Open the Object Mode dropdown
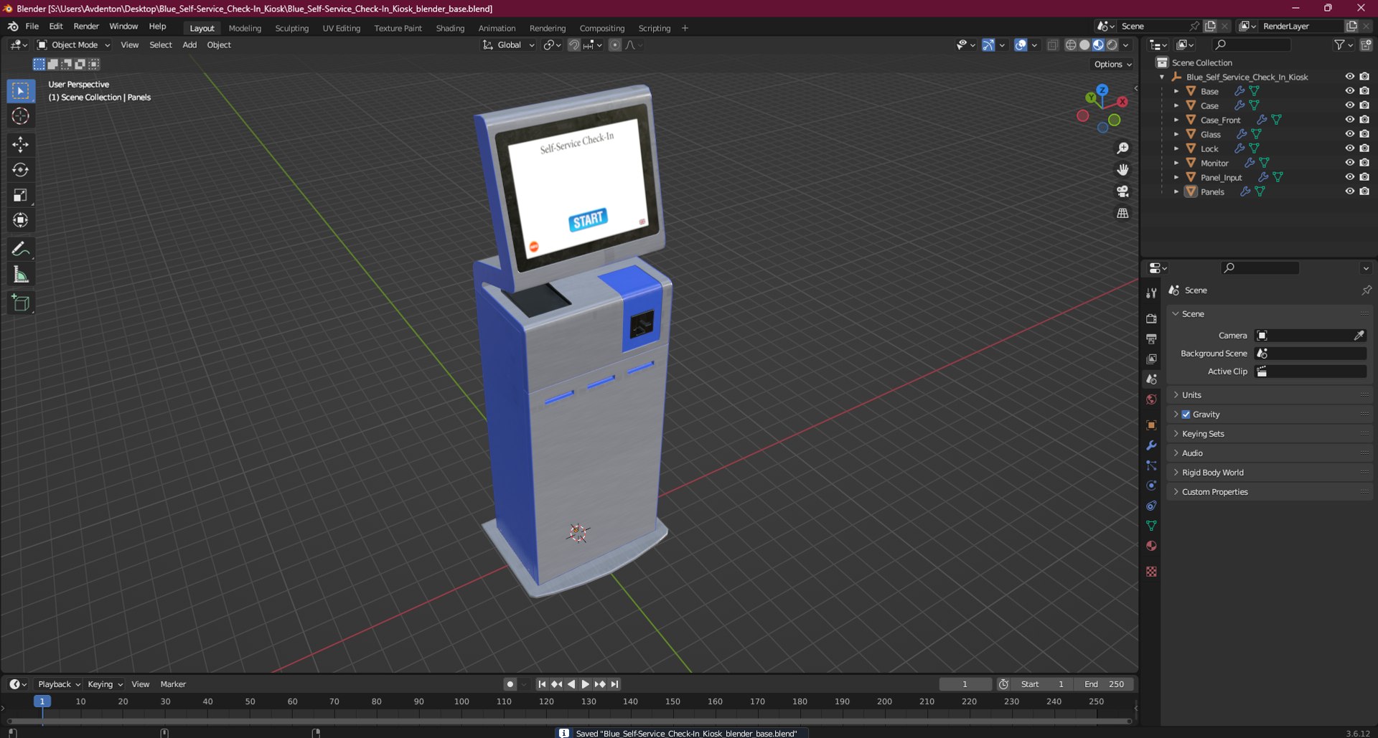This screenshot has width=1378, height=738. (x=73, y=45)
